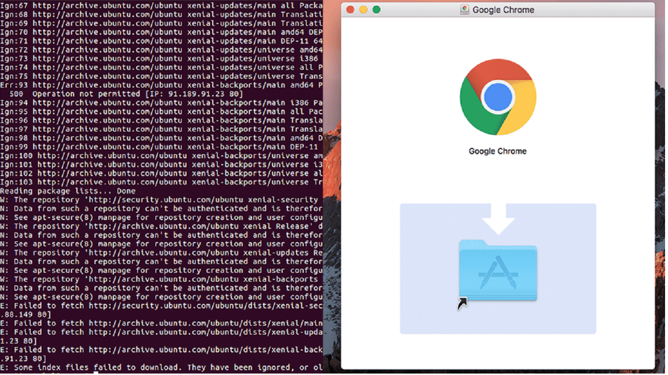This screenshot has height=375, width=668.
Task: Click the warning about the 'xenial Release' repository
Action: coord(161,226)
